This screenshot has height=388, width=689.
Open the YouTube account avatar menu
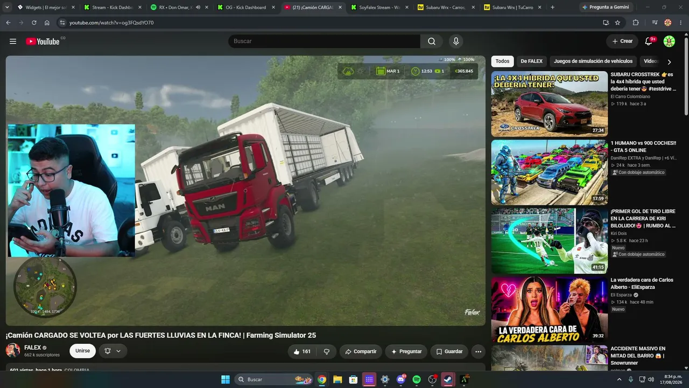click(669, 41)
